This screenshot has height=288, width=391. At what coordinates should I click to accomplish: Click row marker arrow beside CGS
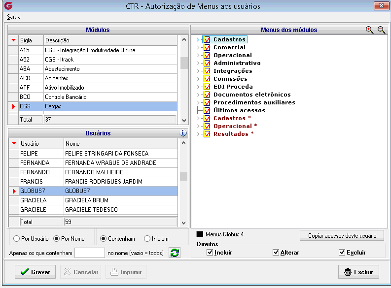(x=14, y=106)
